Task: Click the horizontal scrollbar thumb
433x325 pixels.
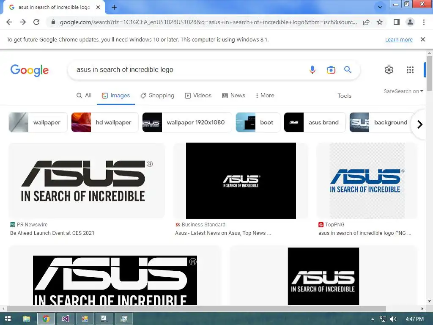Action: [x=196, y=308]
